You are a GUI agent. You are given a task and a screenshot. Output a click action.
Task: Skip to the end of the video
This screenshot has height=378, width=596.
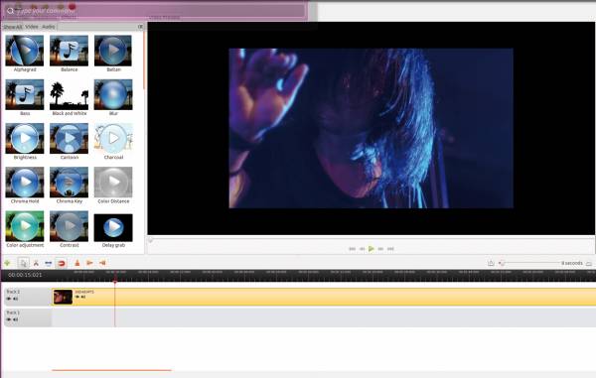click(390, 249)
